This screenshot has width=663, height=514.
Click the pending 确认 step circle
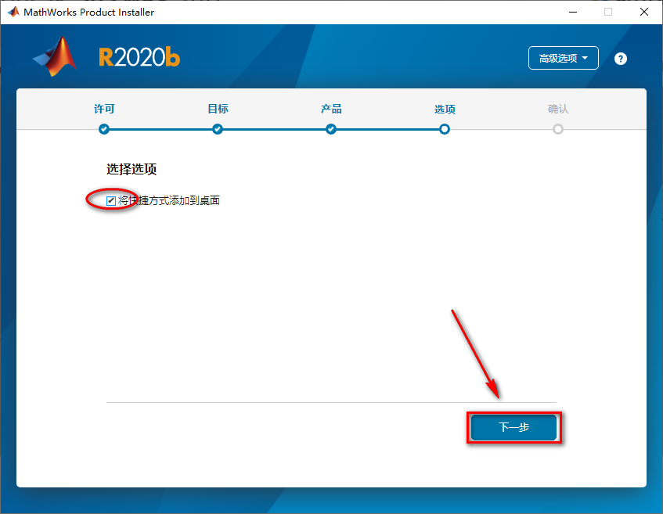[558, 129]
